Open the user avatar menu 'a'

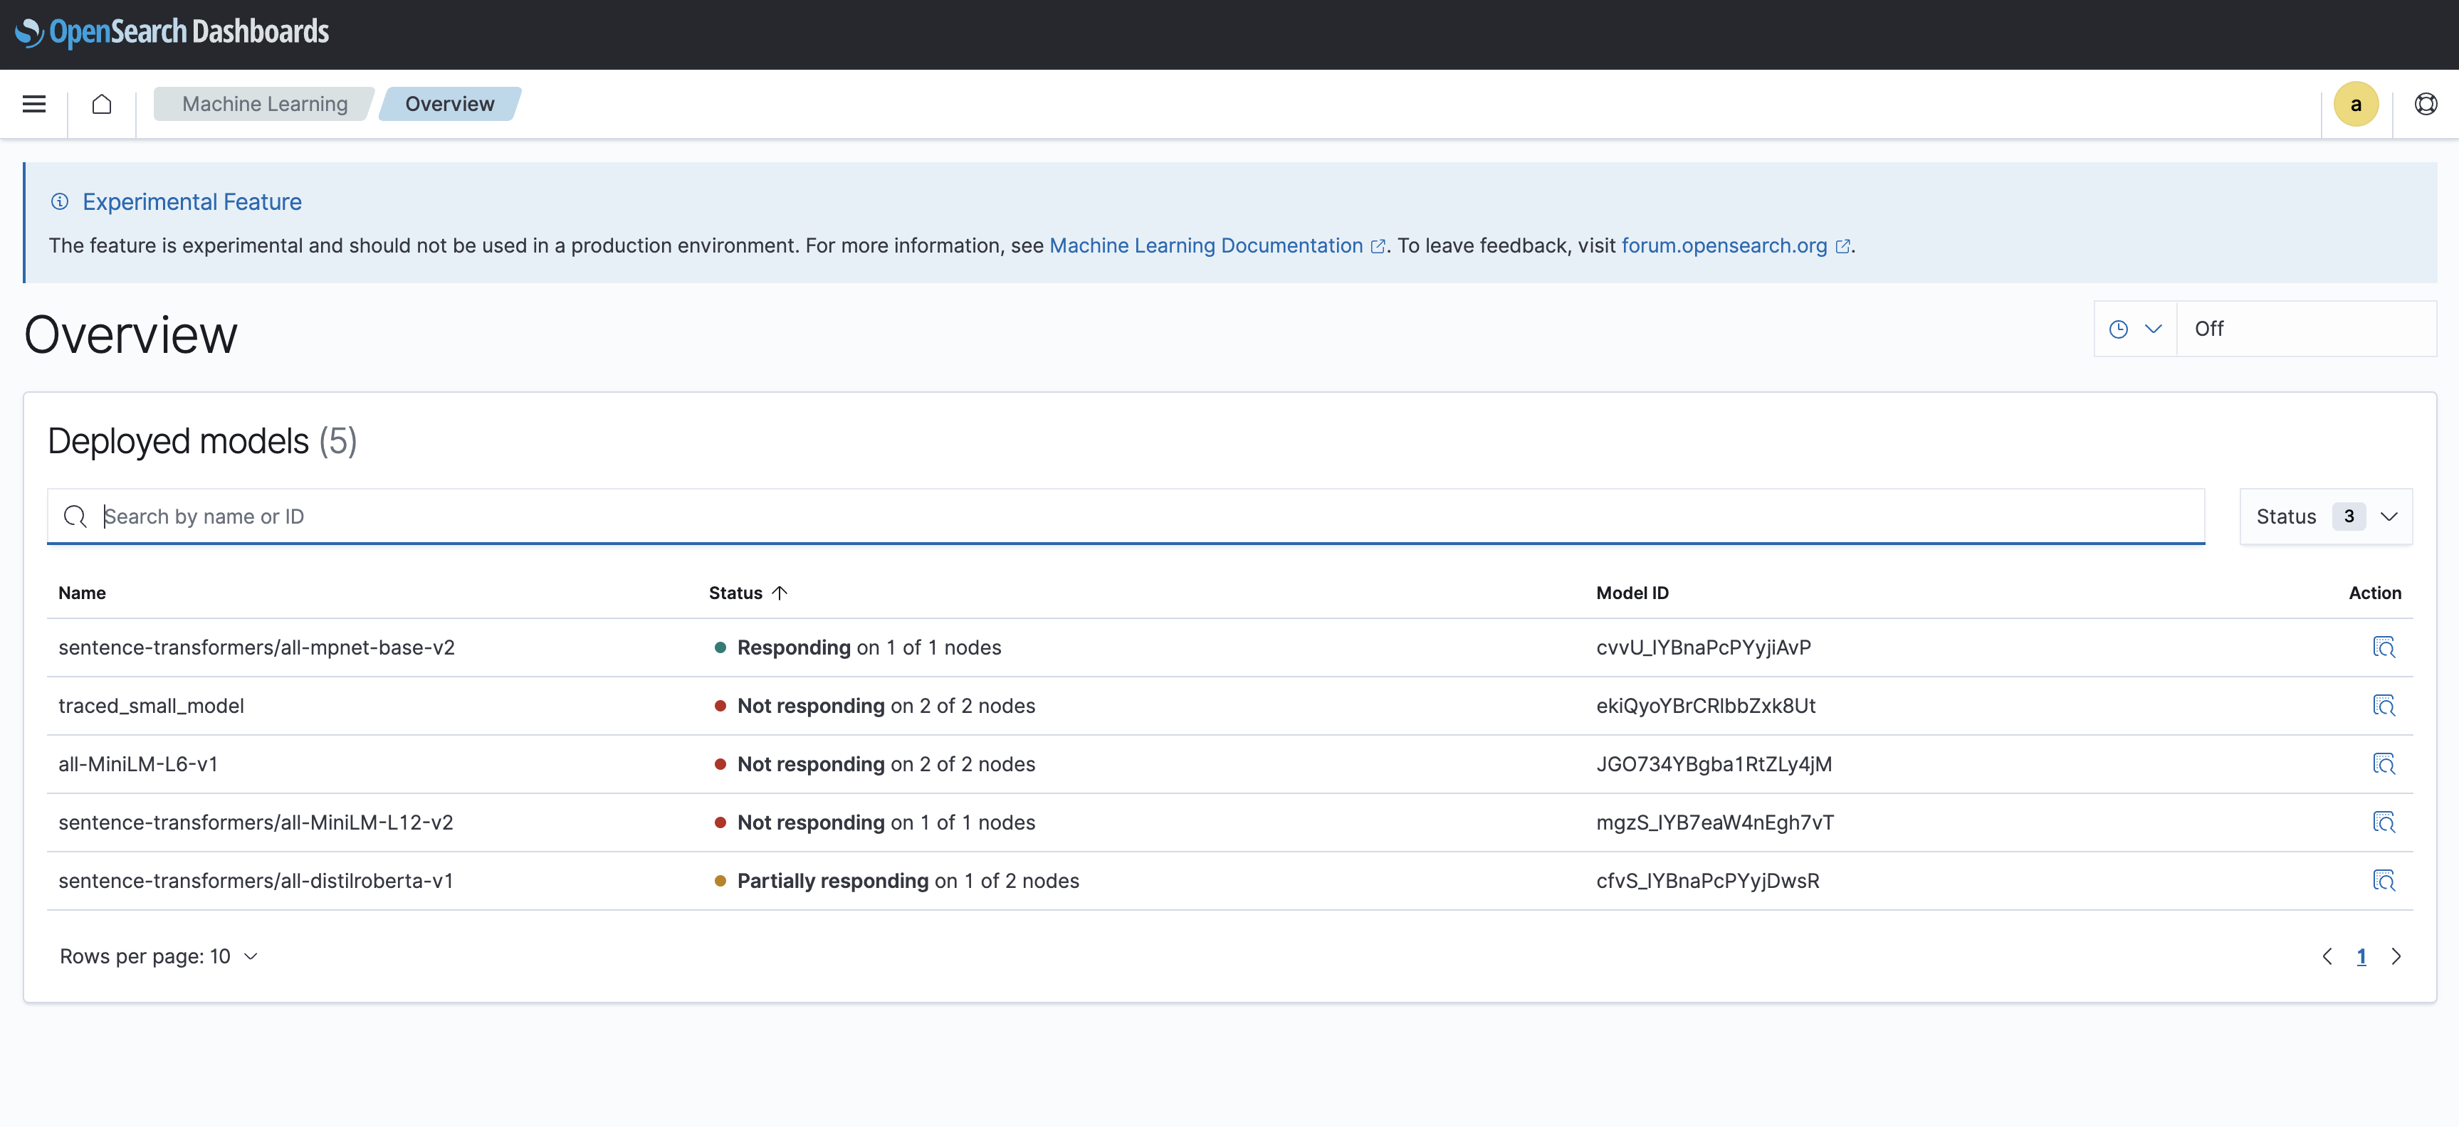pyautogui.click(x=2355, y=104)
